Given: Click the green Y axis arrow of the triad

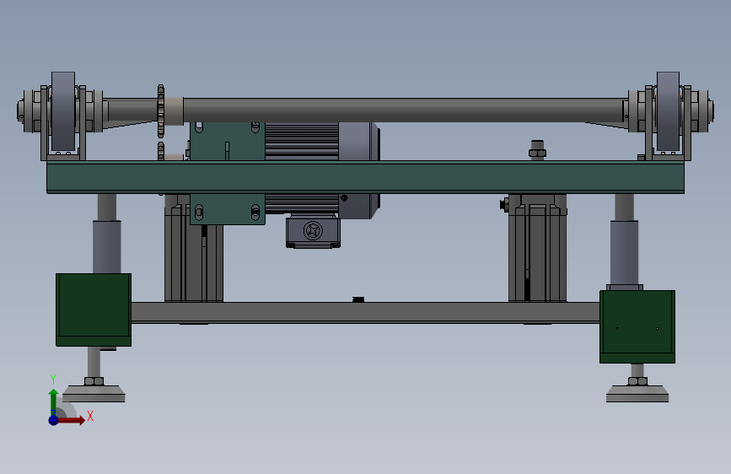Looking at the screenshot, I should pos(54,401).
